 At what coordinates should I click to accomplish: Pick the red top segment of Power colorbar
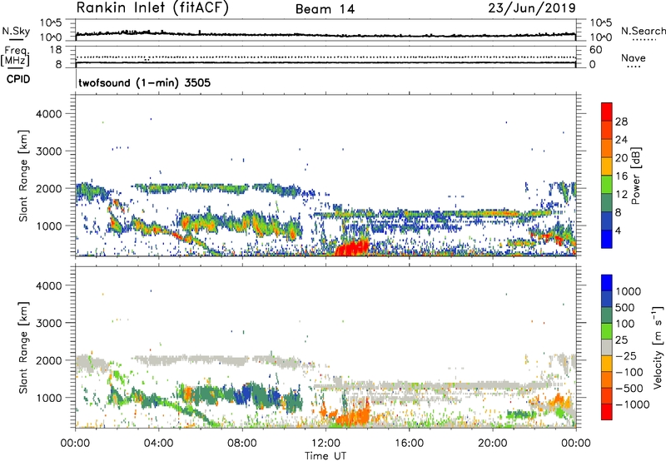607,111
